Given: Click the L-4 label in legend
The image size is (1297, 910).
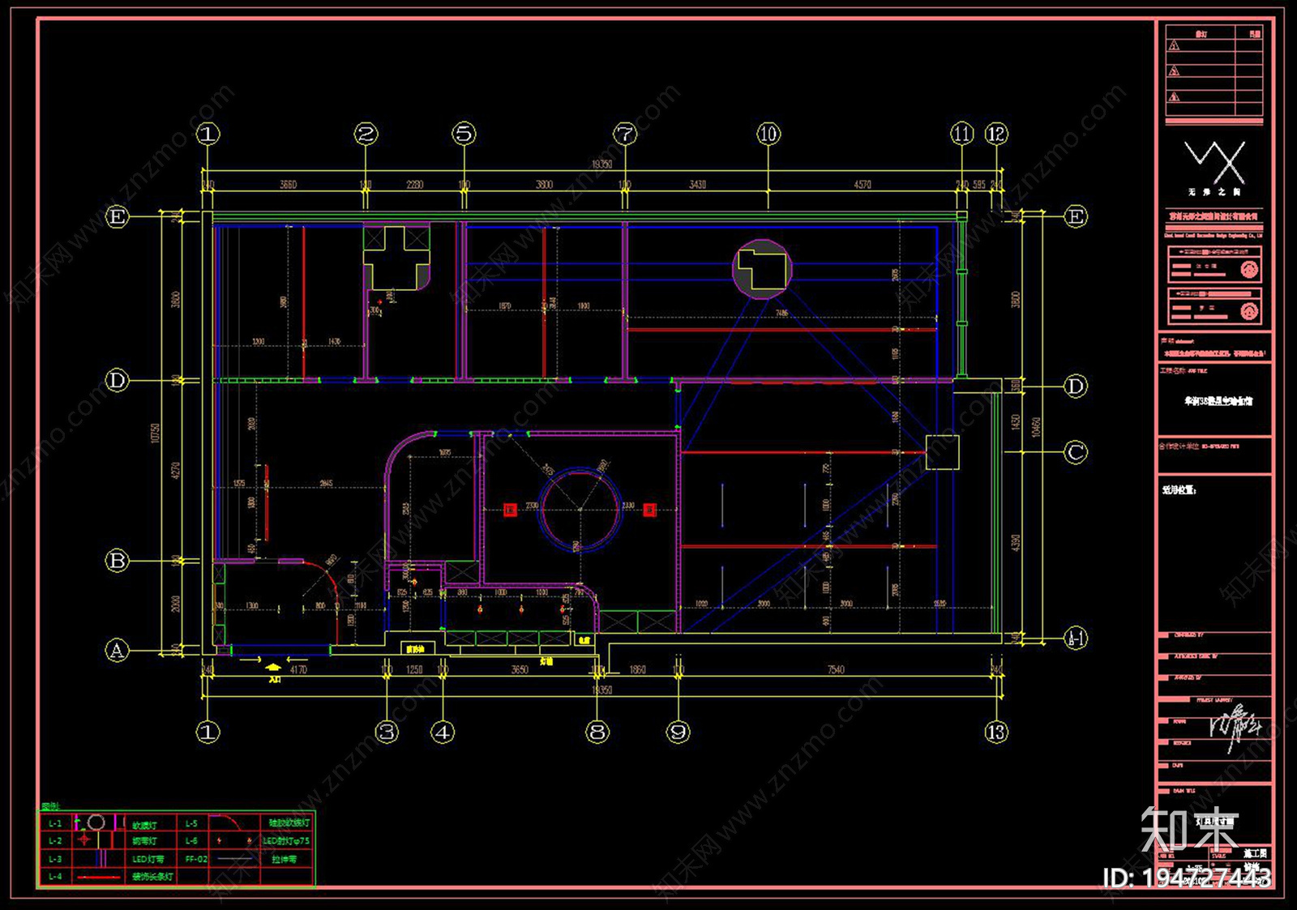Looking at the screenshot, I should [x=55, y=877].
